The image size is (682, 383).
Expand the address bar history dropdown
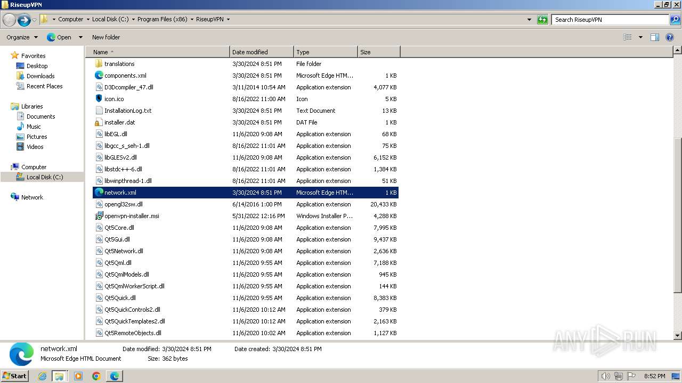[529, 20]
